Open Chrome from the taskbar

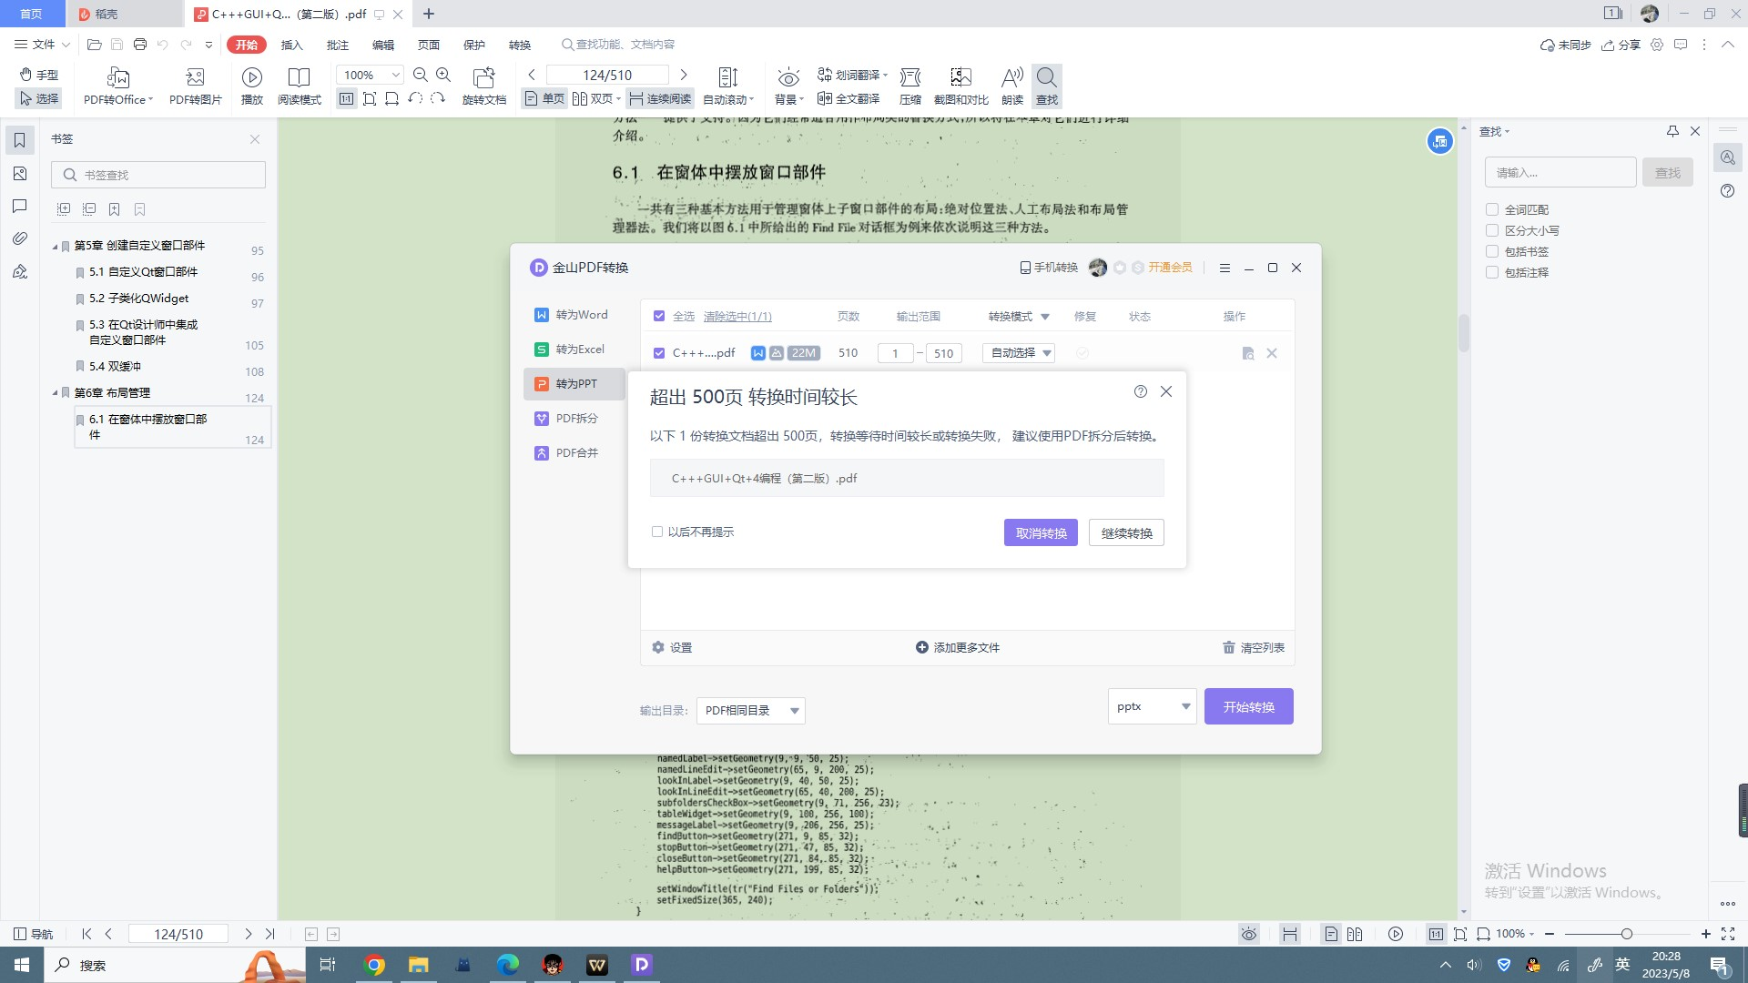point(374,965)
